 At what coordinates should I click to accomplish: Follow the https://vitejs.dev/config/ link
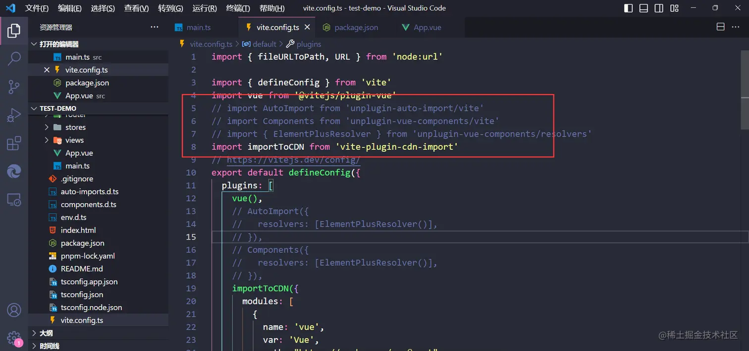293,160
